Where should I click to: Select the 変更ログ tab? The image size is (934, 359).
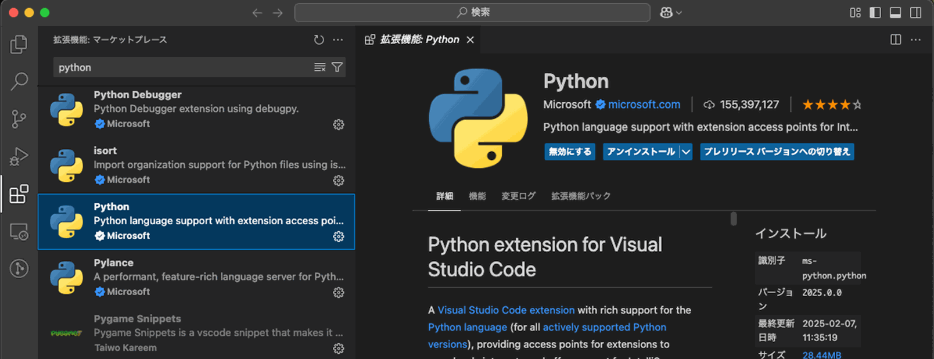click(x=518, y=196)
